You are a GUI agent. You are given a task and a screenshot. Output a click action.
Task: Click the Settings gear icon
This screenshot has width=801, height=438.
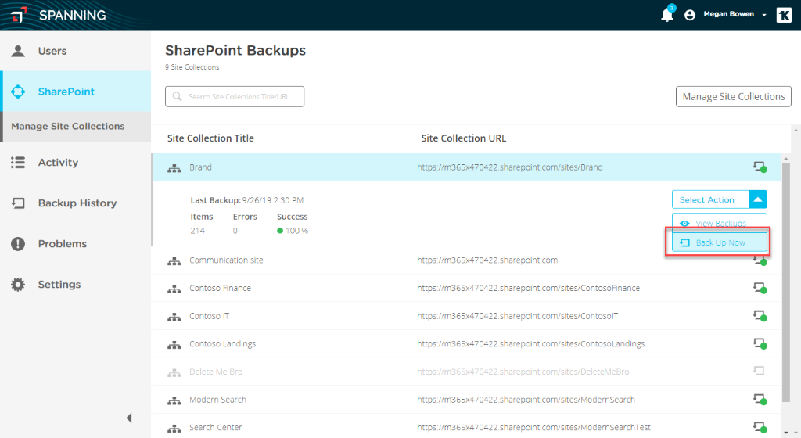(18, 285)
